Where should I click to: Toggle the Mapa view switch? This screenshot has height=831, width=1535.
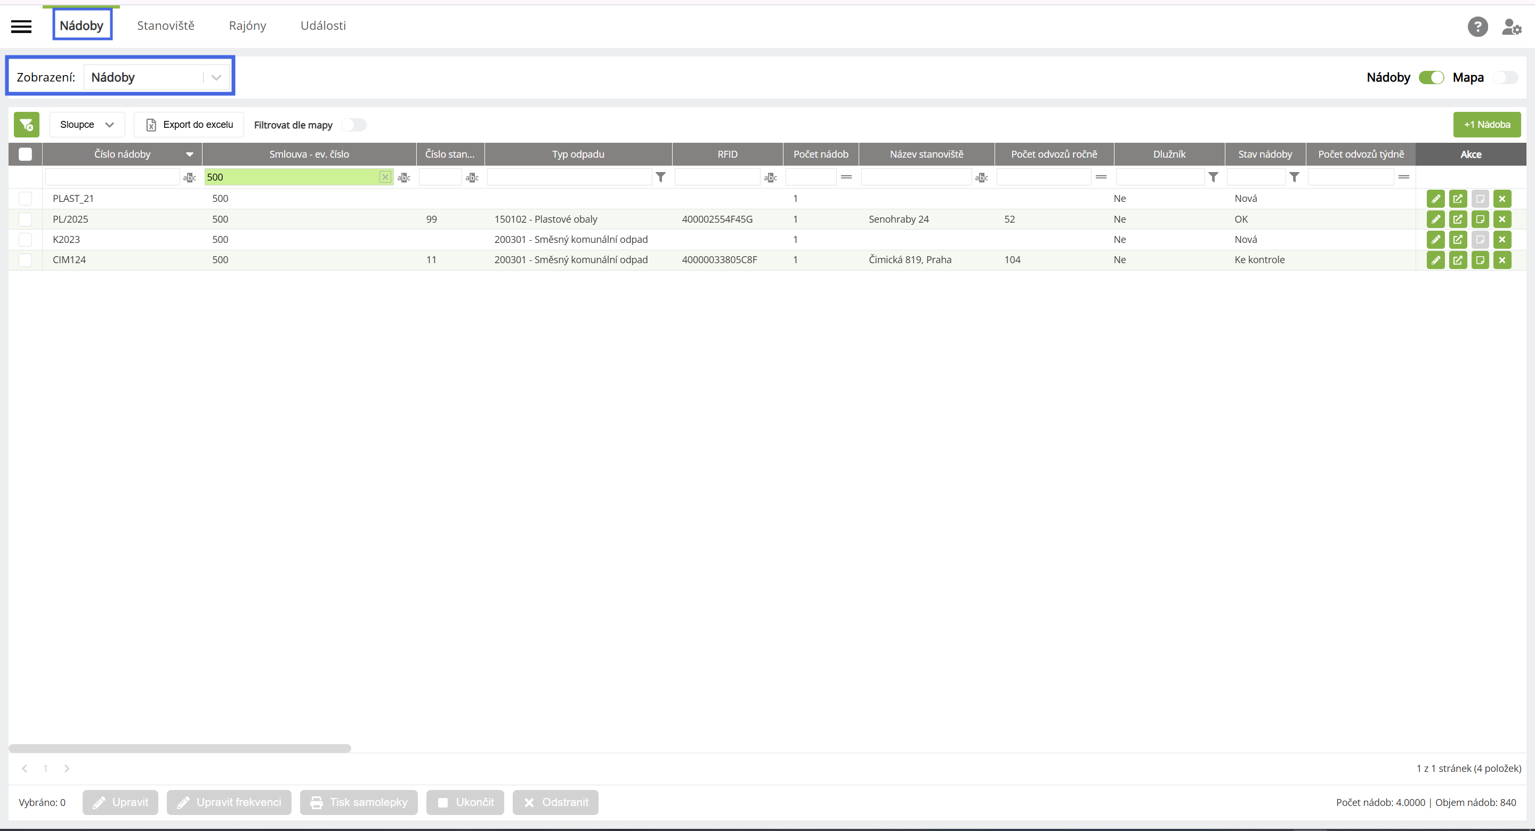[1505, 77]
